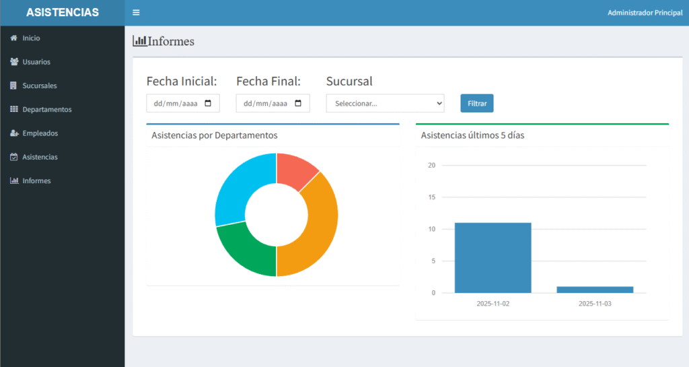Open the Fecha Final calendar picker icon
This screenshot has height=367, width=689.
point(298,104)
